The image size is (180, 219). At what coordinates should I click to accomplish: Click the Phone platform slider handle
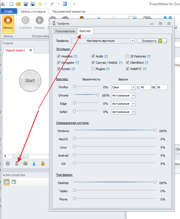point(74,199)
